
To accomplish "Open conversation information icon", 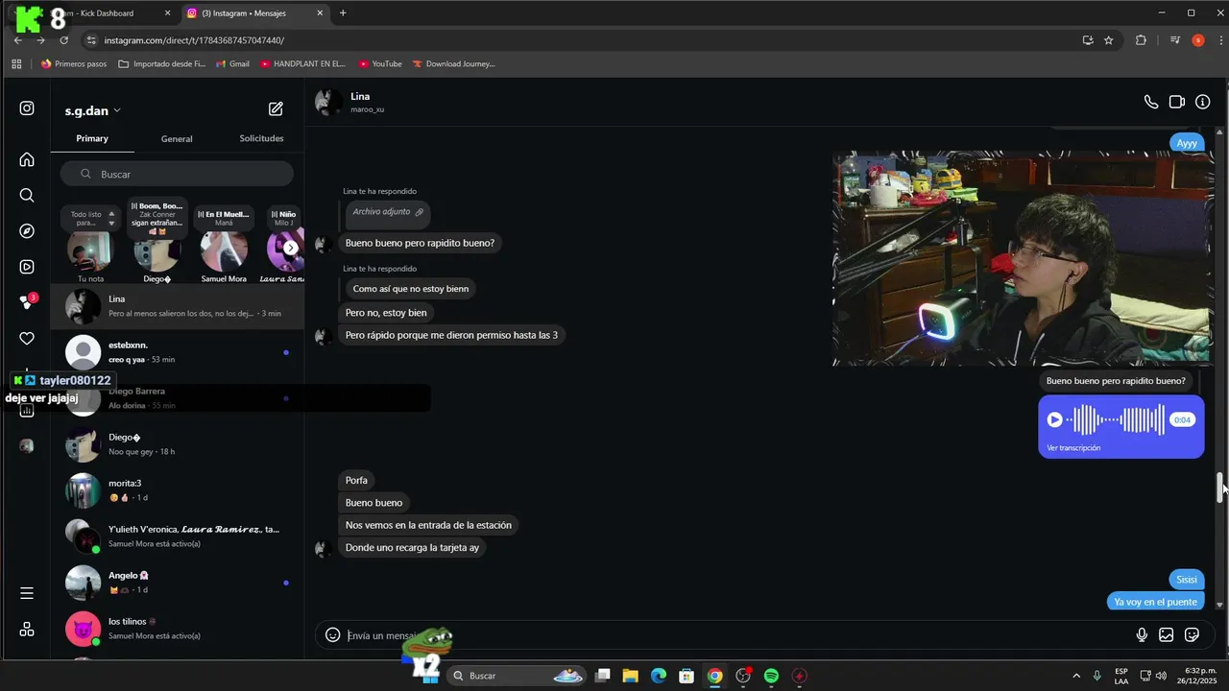I will (x=1203, y=102).
